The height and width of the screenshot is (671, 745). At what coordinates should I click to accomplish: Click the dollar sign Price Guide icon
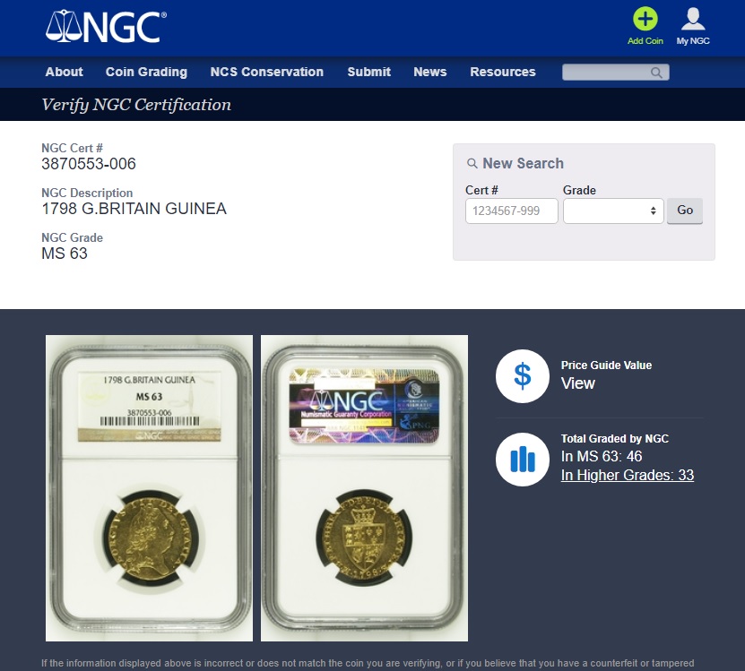point(522,376)
